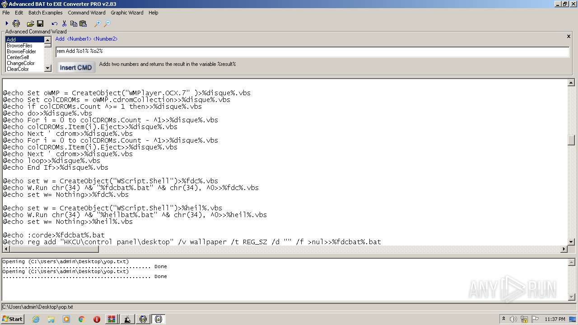Viewport: 578px width, 325px height.
Task: Click the '@echo :corde>%fdcbat%.bat' line
Action: click(x=54, y=235)
